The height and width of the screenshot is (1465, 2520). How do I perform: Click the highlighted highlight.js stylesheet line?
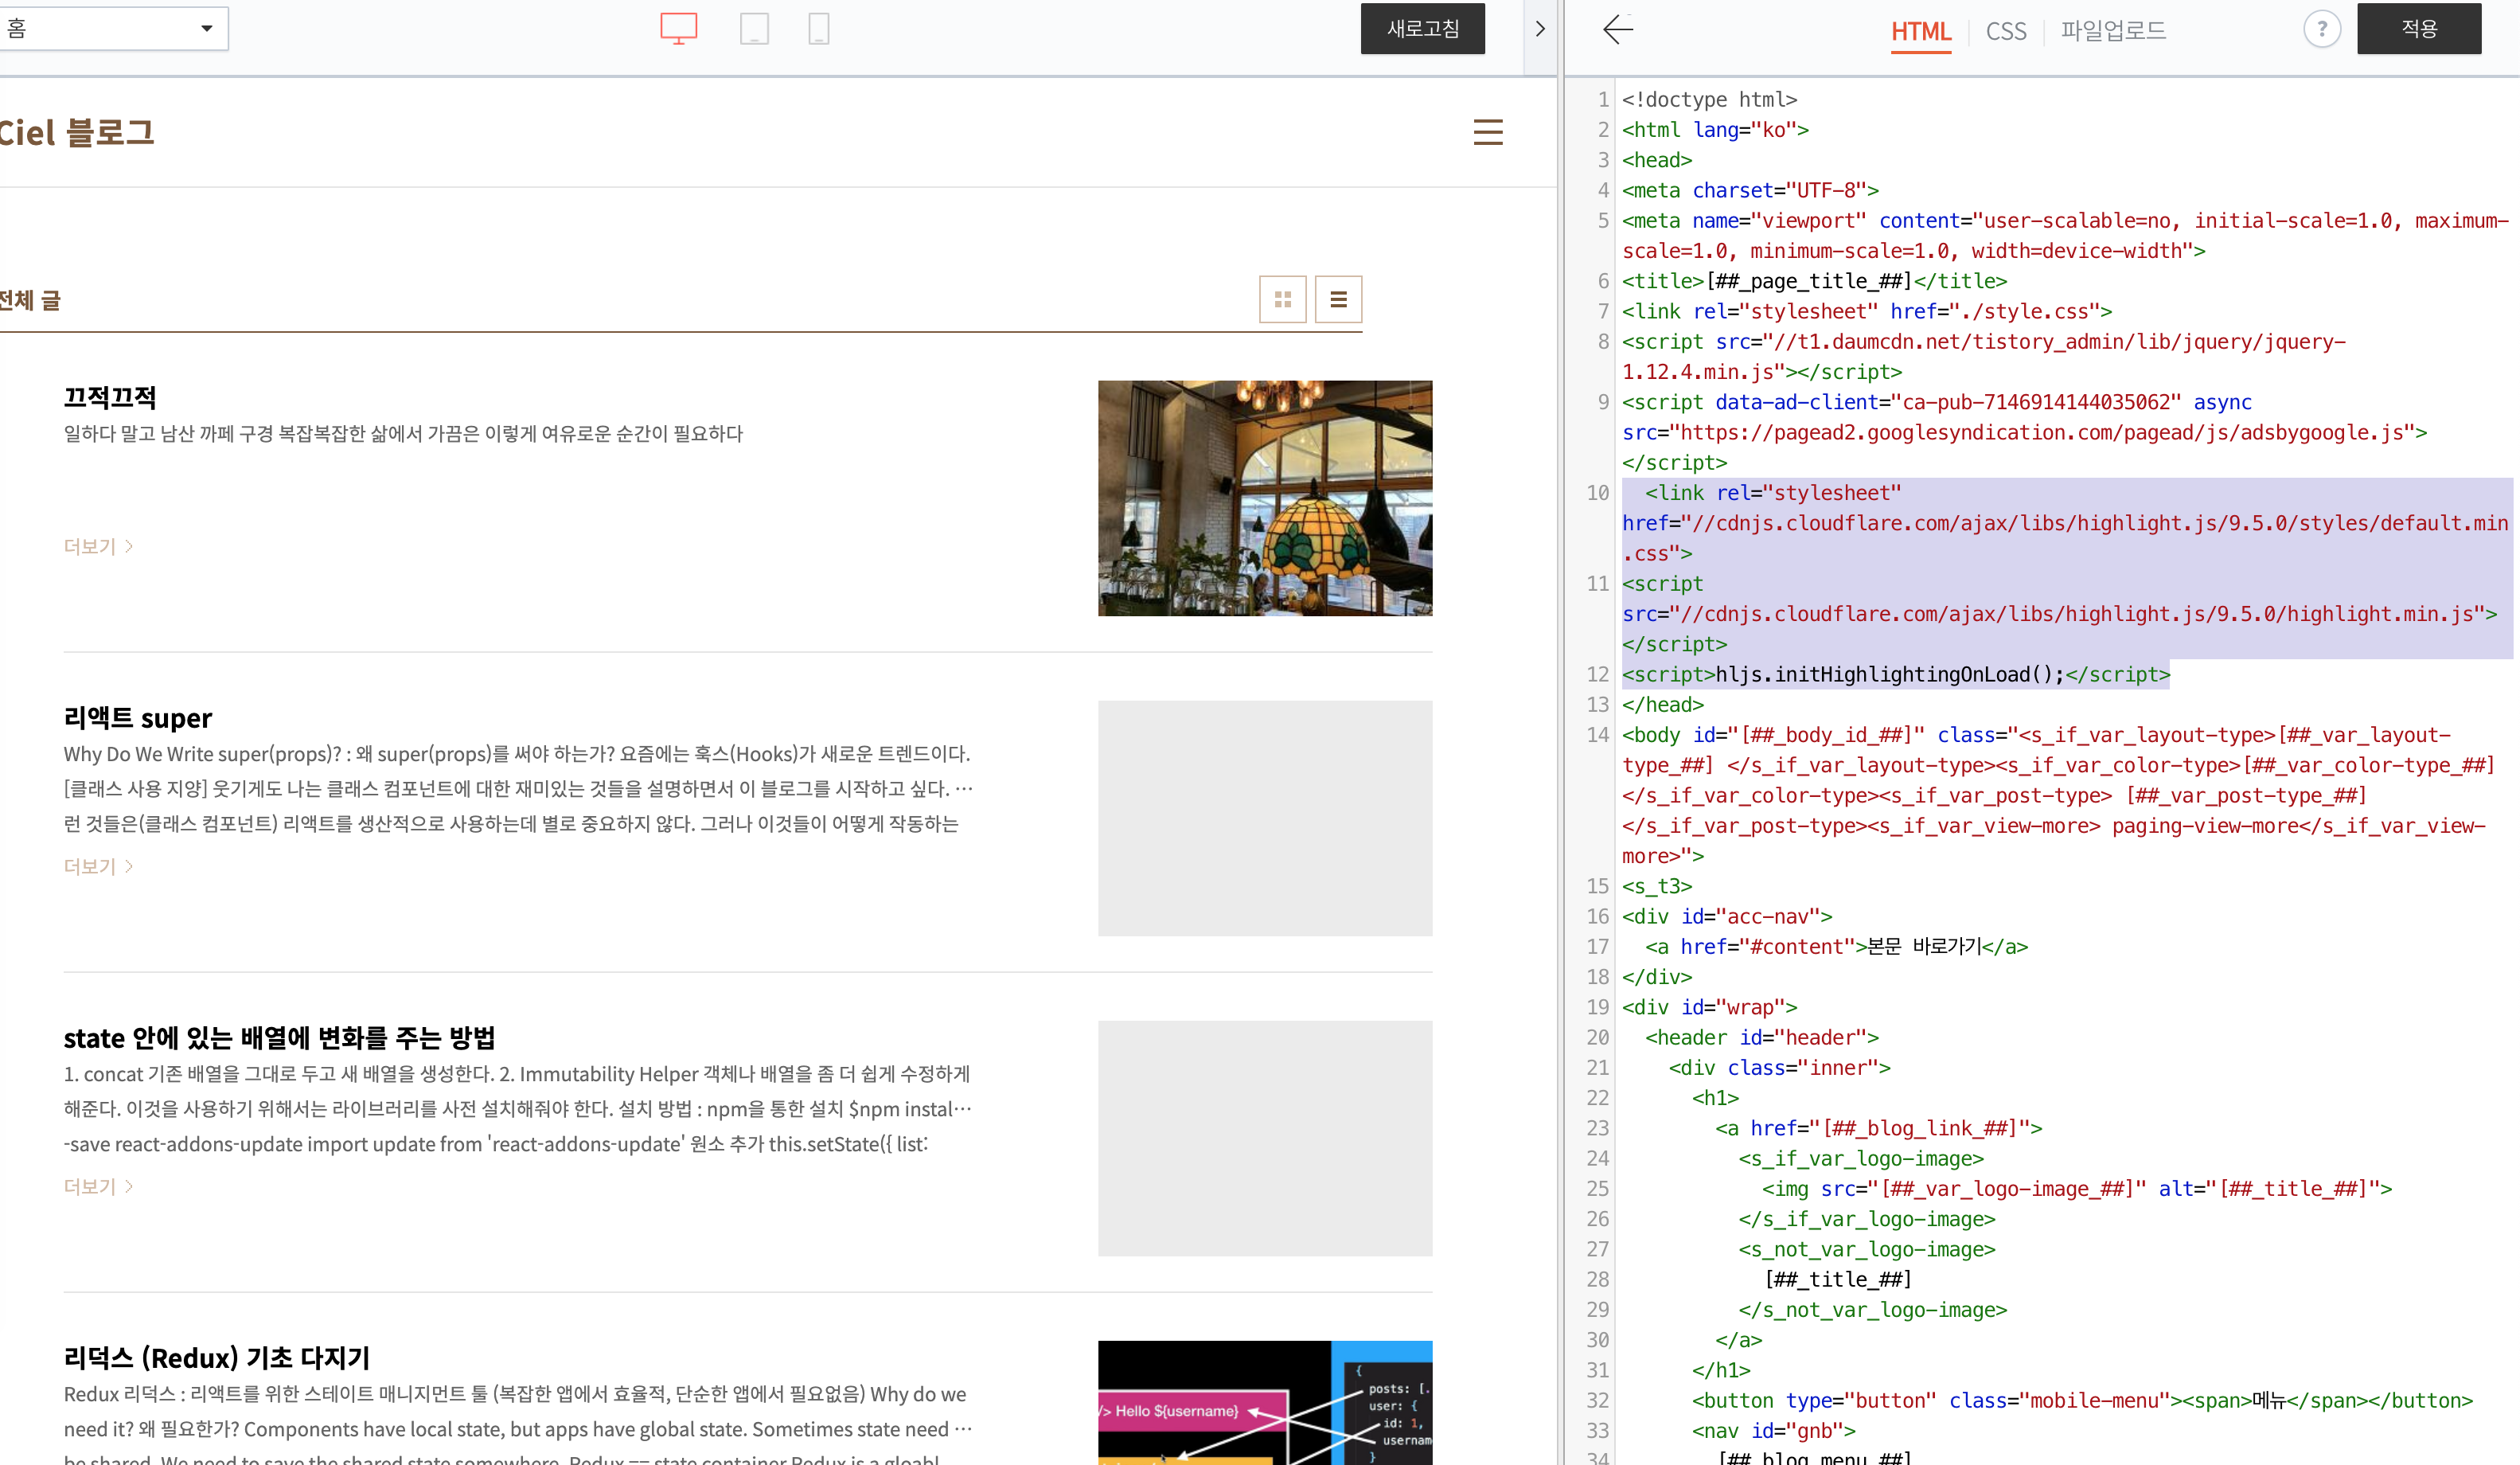2065,523
